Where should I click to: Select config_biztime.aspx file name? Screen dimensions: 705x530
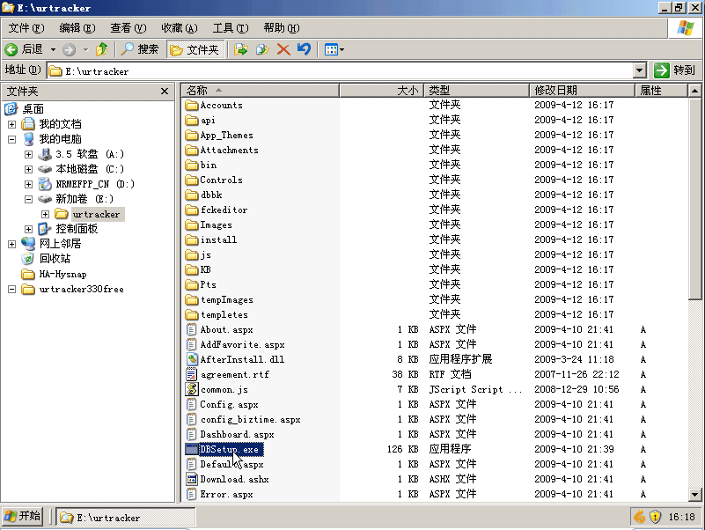251,419
